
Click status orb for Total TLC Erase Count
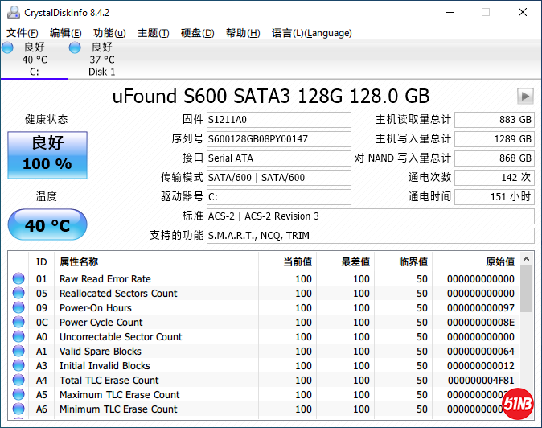click(18, 381)
